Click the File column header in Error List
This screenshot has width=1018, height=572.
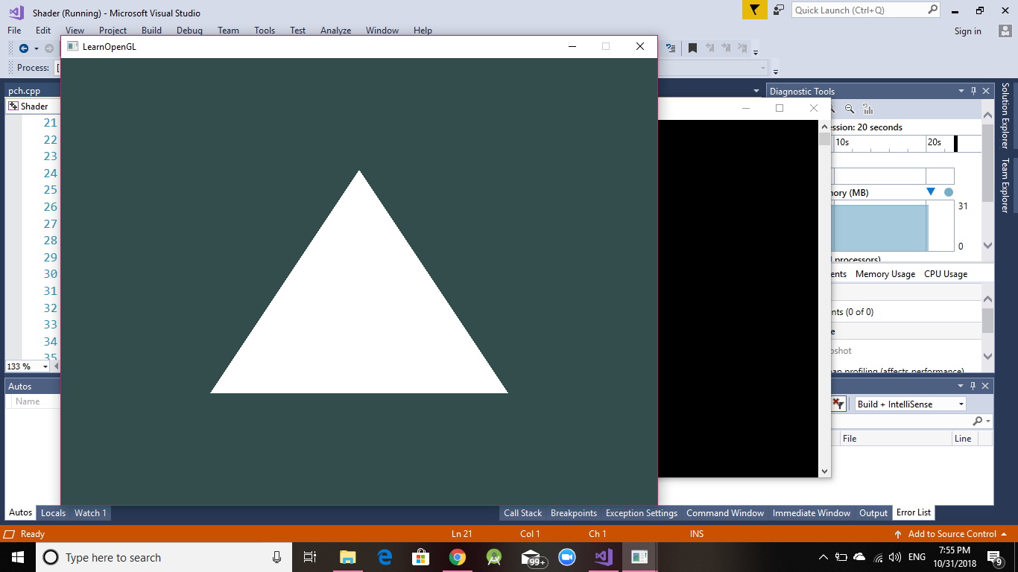895,439
